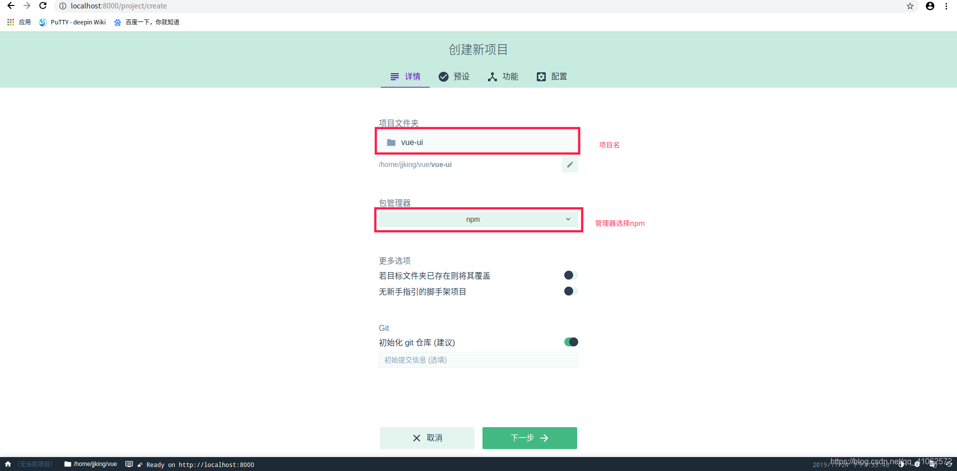Click the folder icon in project name field
957x471 pixels.
click(391, 143)
